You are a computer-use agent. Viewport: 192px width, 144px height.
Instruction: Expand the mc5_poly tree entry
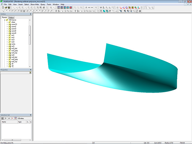(7, 51)
